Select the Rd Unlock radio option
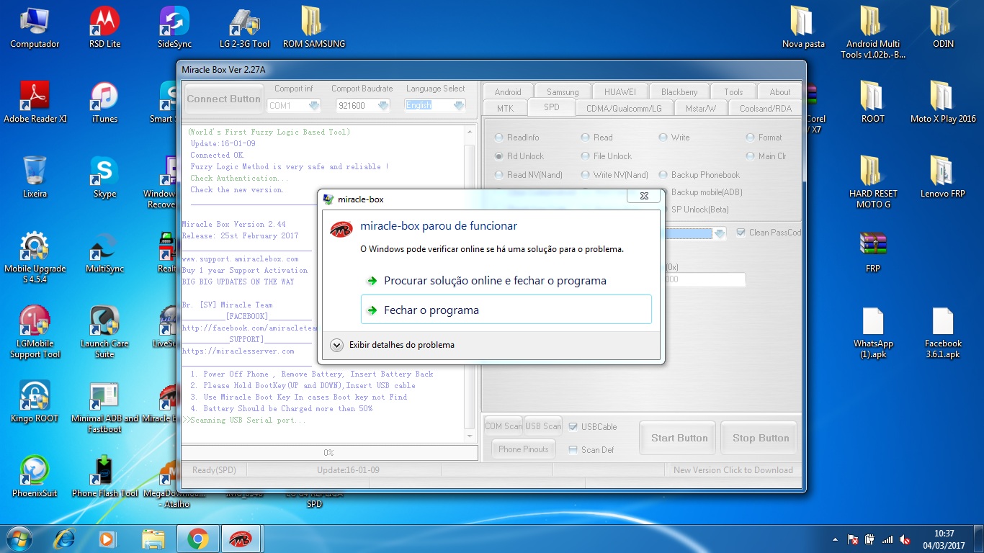The height and width of the screenshot is (553, 984). [499, 156]
